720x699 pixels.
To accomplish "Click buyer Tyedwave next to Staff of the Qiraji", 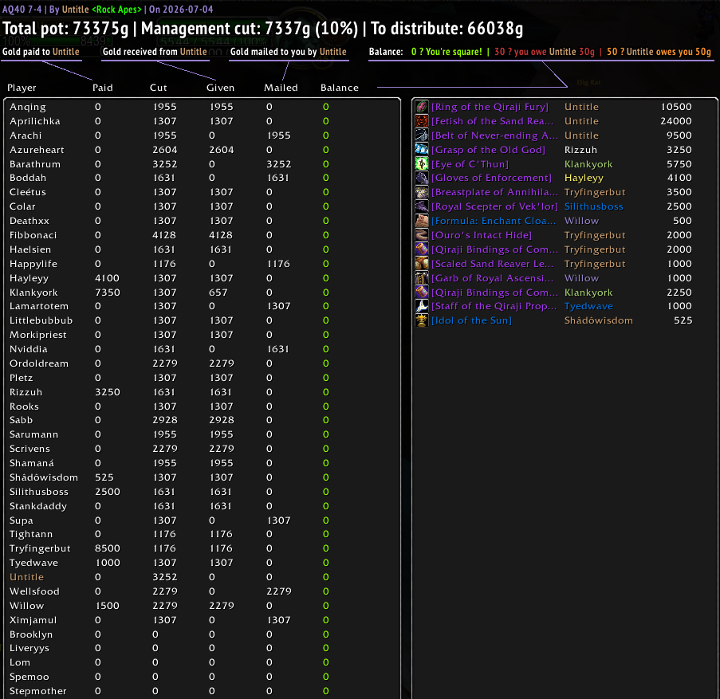I will pyautogui.click(x=588, y=306).
